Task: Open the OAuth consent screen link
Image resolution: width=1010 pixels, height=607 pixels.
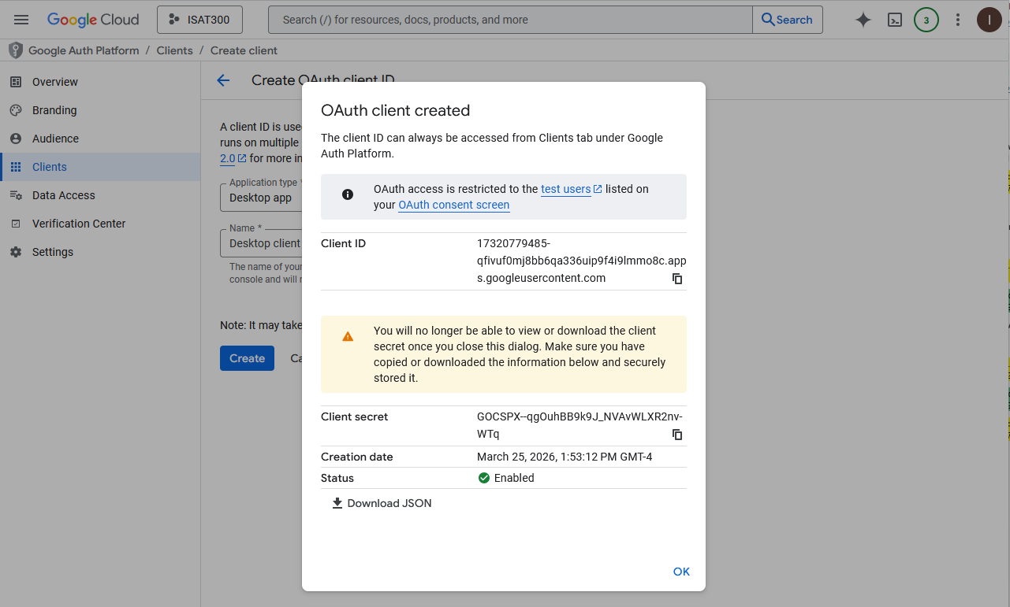Action: [453, 205]
